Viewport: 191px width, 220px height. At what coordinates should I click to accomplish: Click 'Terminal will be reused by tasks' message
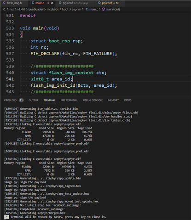coord(58,217)
